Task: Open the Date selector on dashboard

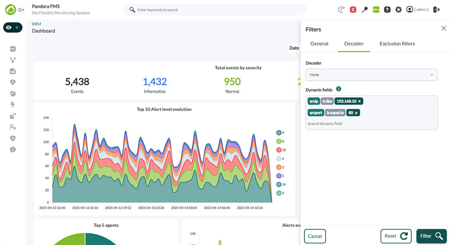Action: tap(294, 48)
